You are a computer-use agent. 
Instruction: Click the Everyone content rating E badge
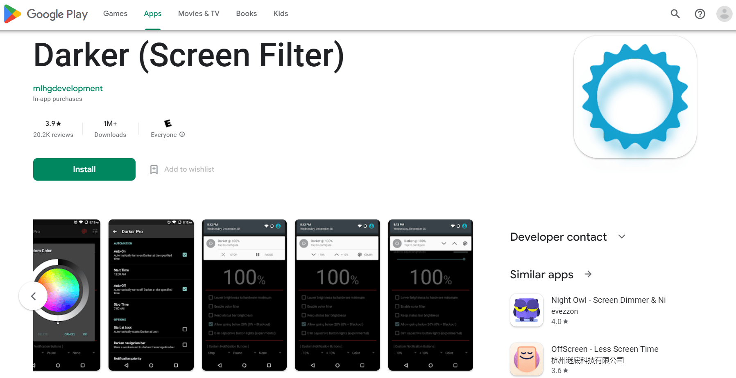pos(168,123)
